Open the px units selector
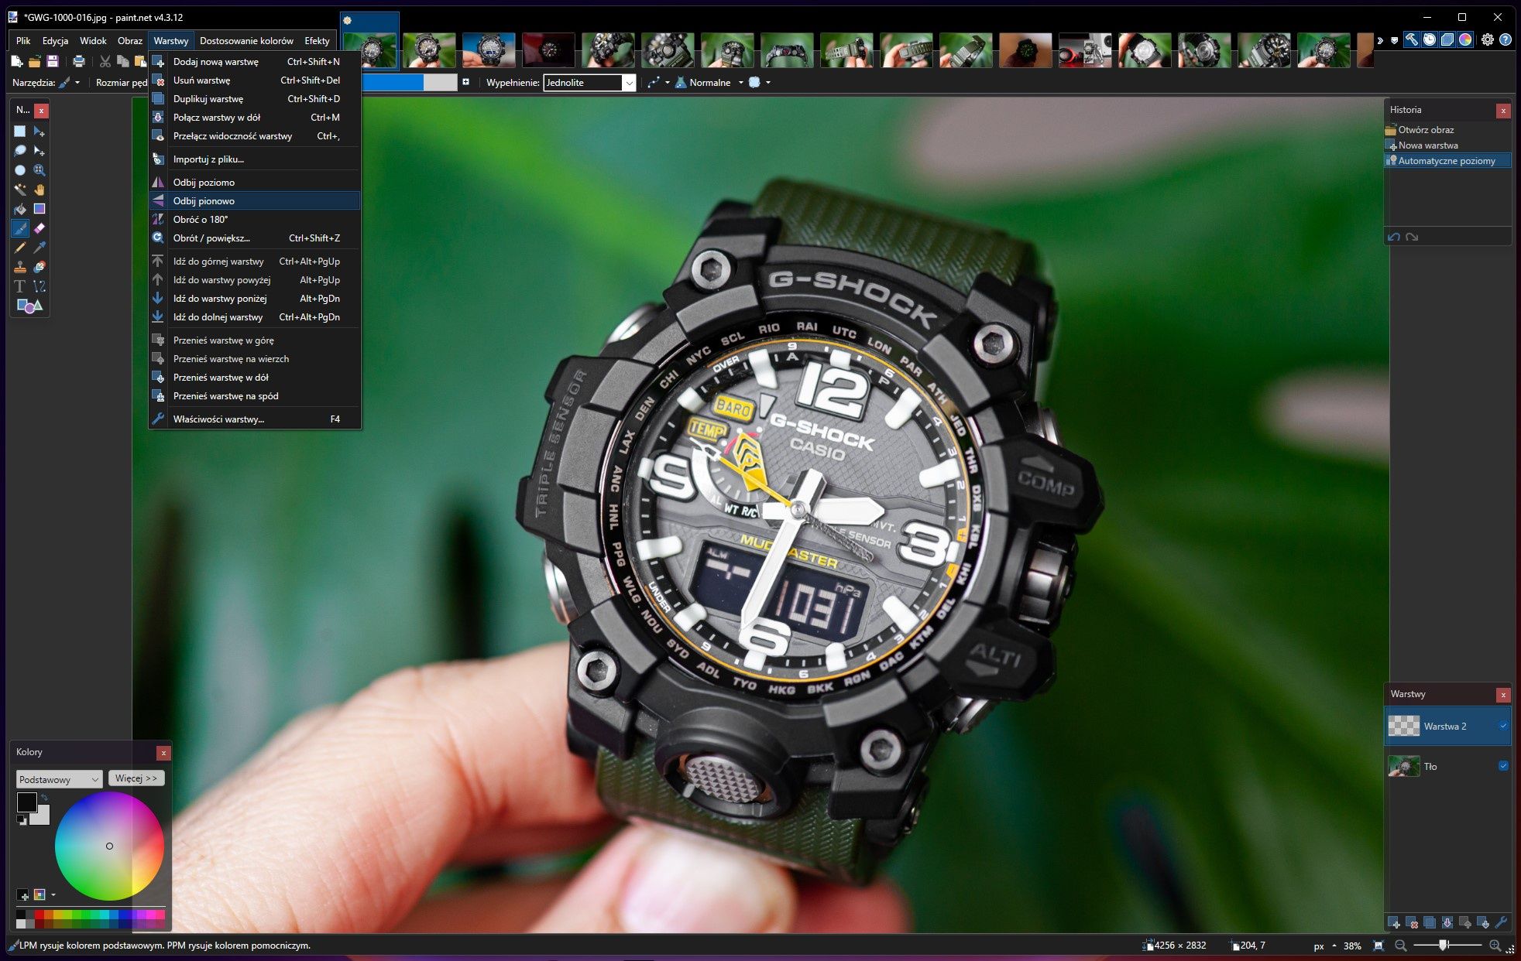 click(x=1324, y=946)
